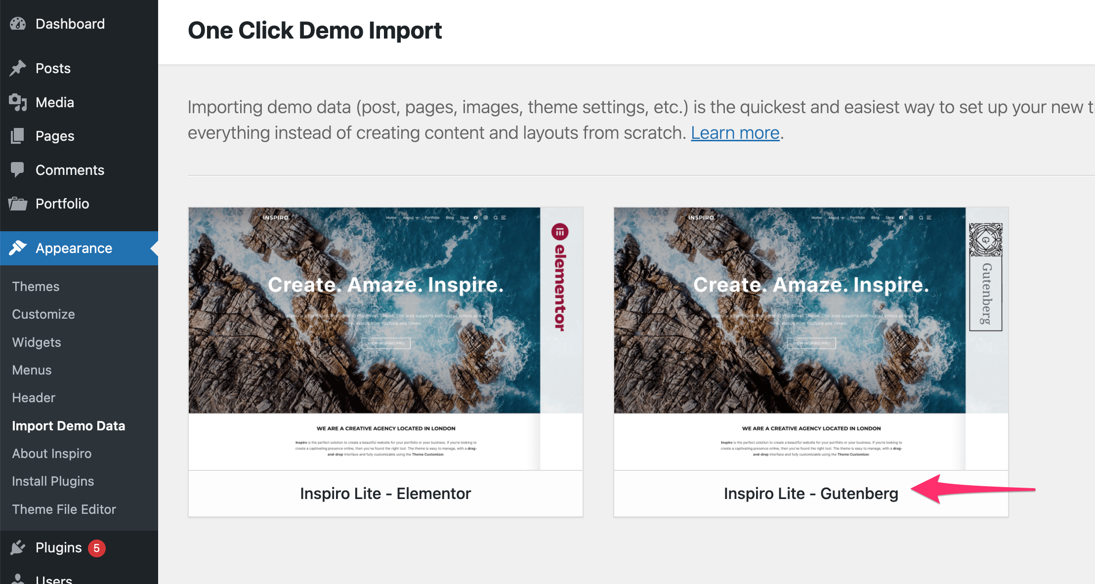
Task: Select the Inspiro Lite - Elementor demo thumbnail
Action: coord(385,338)
